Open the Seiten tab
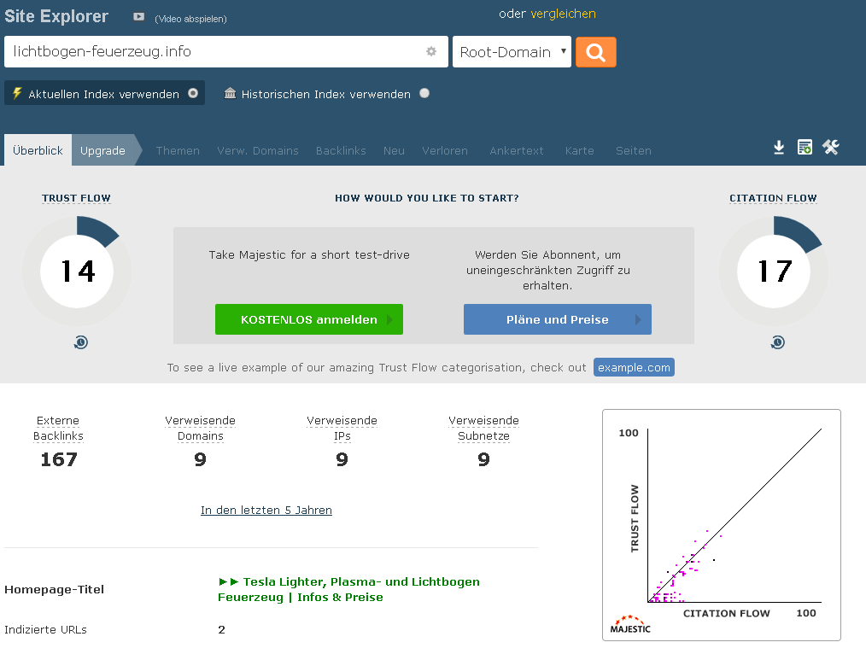Viewport: 866px width, 654px height. (x=634, y=150)
